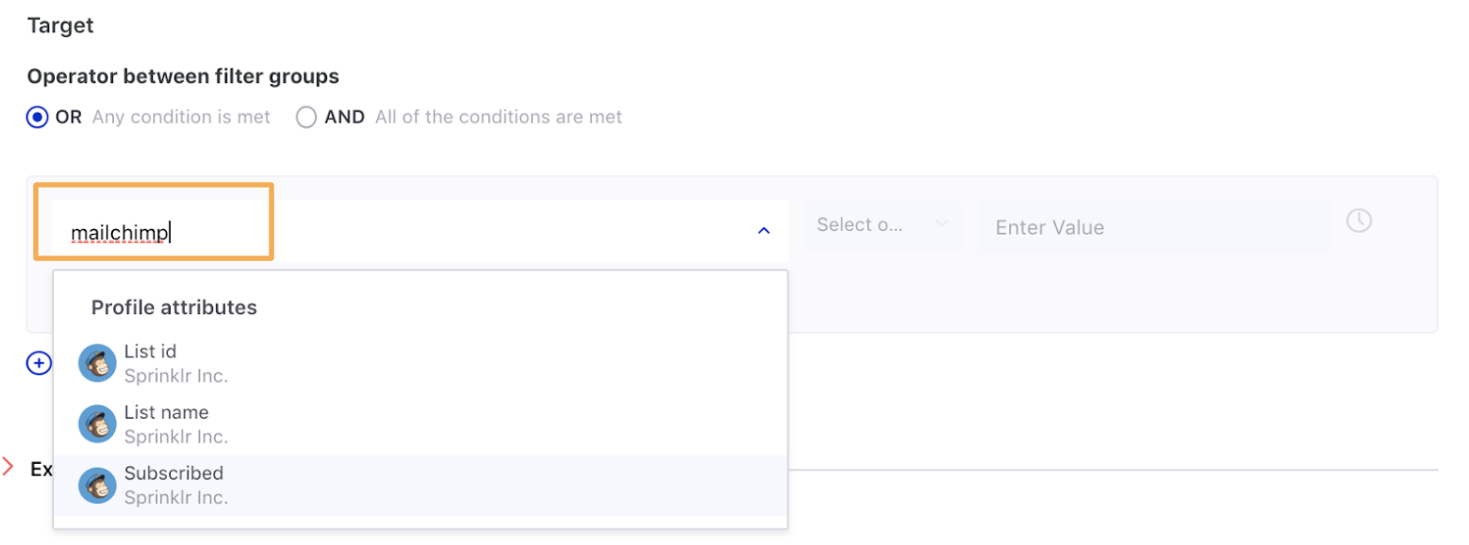Collapse the attribute list with the blue chevron
This screenshot has height=545, width=1469.
pos(764,229)
